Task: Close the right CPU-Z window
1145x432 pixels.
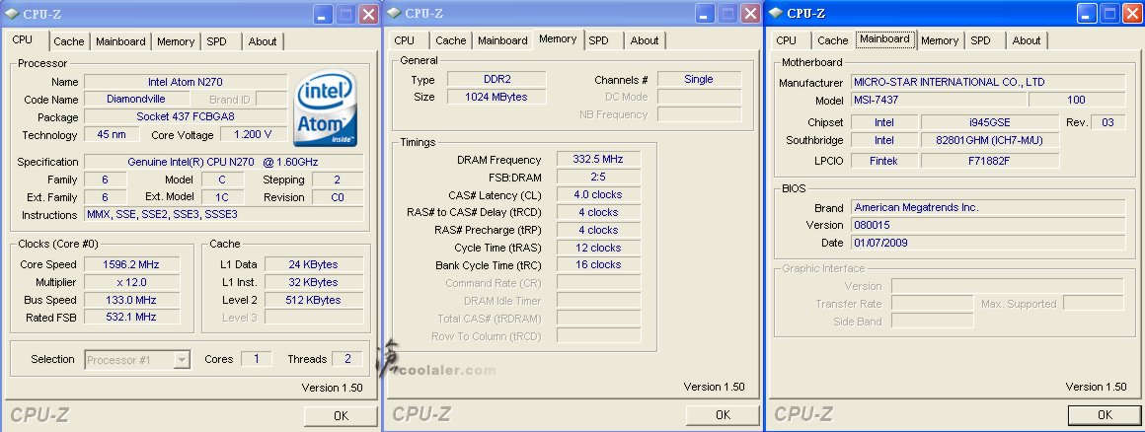Action: tap(1132, 13)
